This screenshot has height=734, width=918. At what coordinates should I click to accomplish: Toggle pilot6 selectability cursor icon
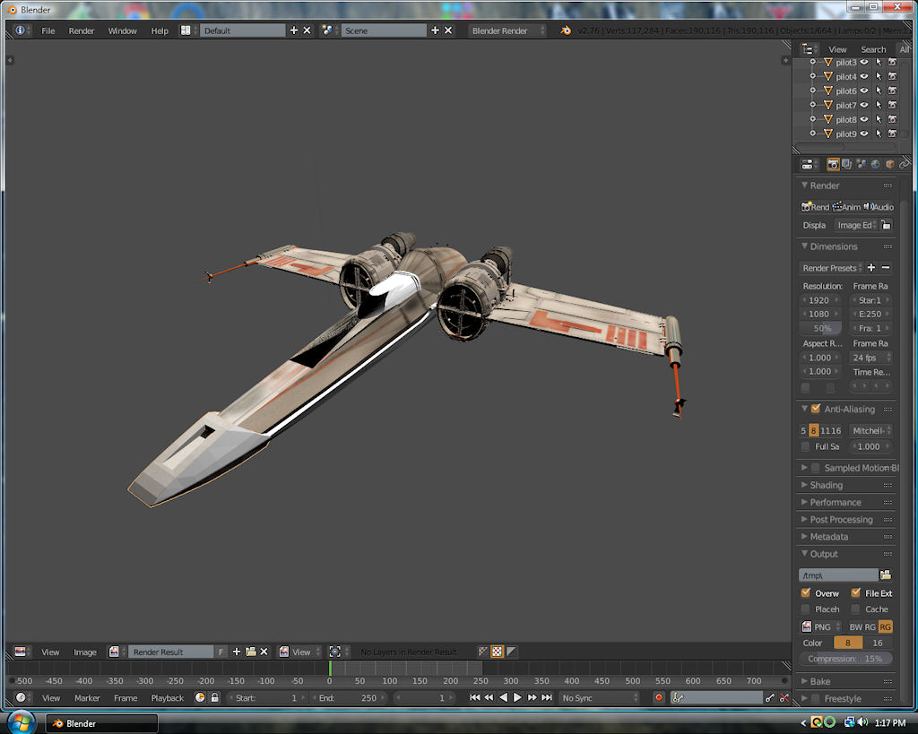tap(879, 91)
